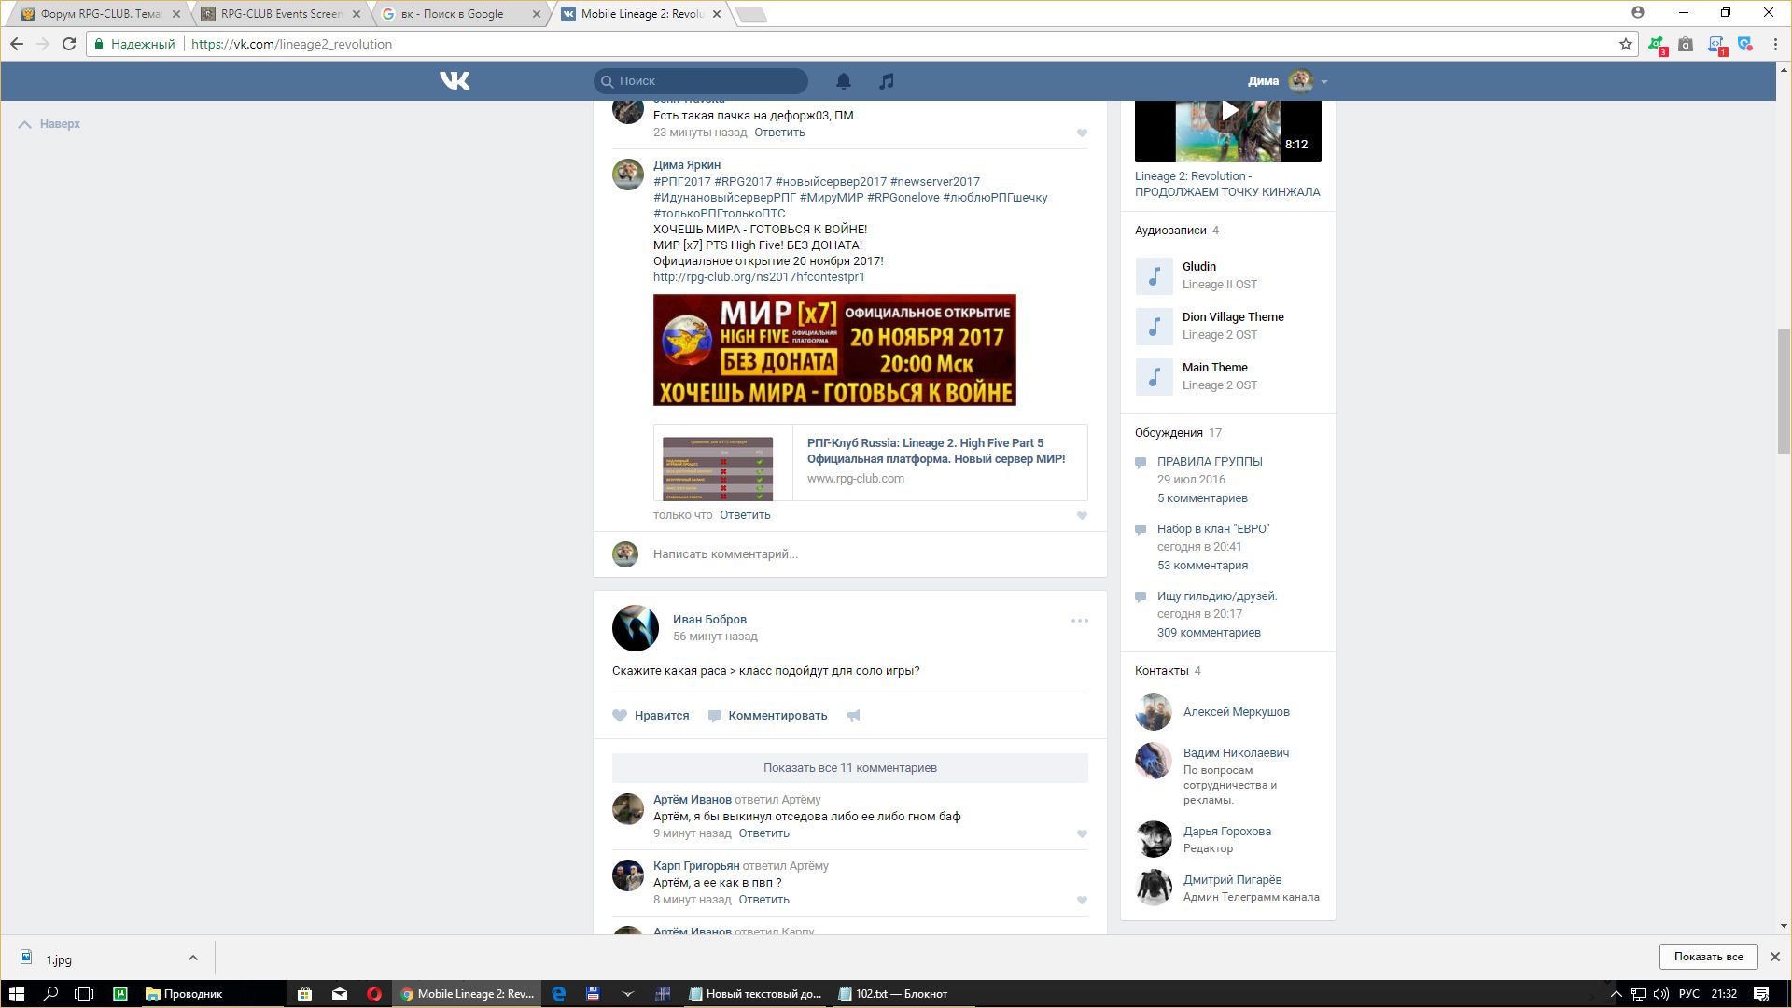Click the share megaphone icon under Ivan's post
This screenshot has width=1792, height=1008.
coord(853,716)
